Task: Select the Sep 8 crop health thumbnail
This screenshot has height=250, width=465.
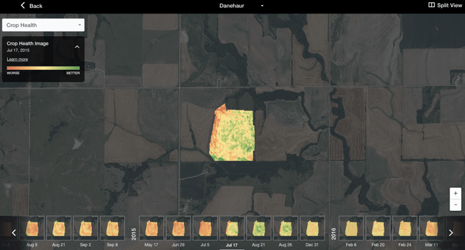Action: 113,228
